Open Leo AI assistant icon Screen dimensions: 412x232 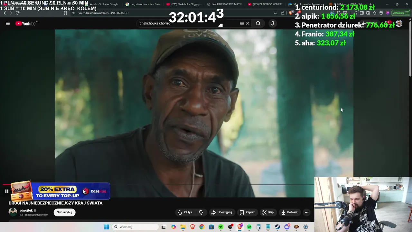click(x=375, y=13)
